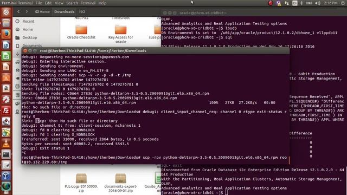Open the battery indicator menu
The image size is (347, 195).
click(309, 3)
